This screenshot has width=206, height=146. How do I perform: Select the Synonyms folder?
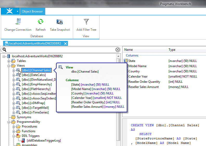pos(24,117)
